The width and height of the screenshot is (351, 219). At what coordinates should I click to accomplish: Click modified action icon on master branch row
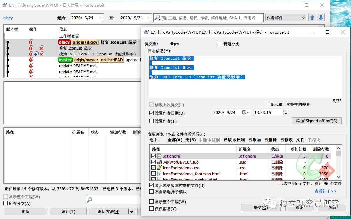point(31,60)
